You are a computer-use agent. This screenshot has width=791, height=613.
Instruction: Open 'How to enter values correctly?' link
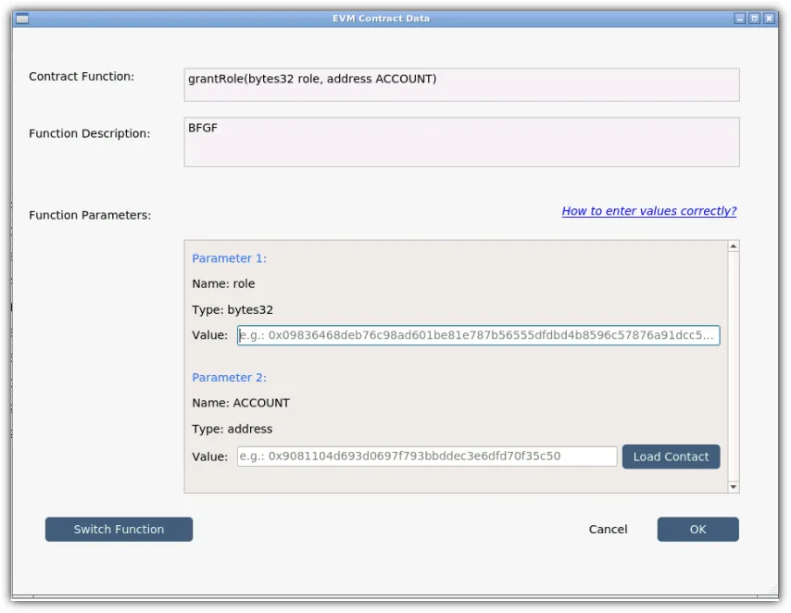pos(649,211)
